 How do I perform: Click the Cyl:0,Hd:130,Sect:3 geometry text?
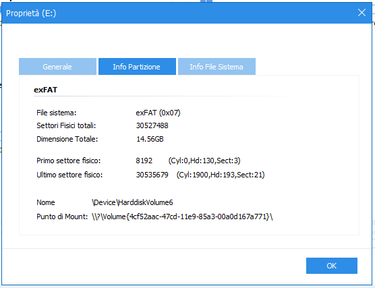click(204, 161)
